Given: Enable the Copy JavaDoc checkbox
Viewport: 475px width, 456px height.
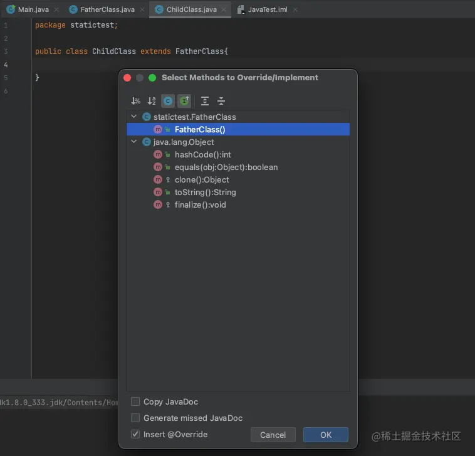Looking at the screenshot, I should tap(135, 401).
